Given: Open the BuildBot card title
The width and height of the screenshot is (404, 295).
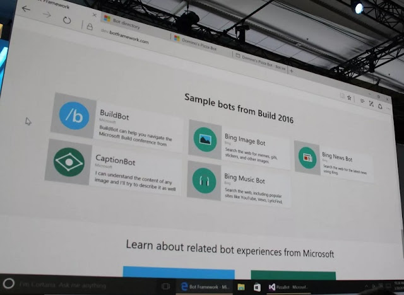Looking at the screenshot, I should point(114,115).
